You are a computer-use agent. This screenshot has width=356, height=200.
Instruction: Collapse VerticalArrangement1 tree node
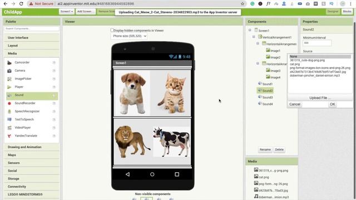click(x=254, y=37)
